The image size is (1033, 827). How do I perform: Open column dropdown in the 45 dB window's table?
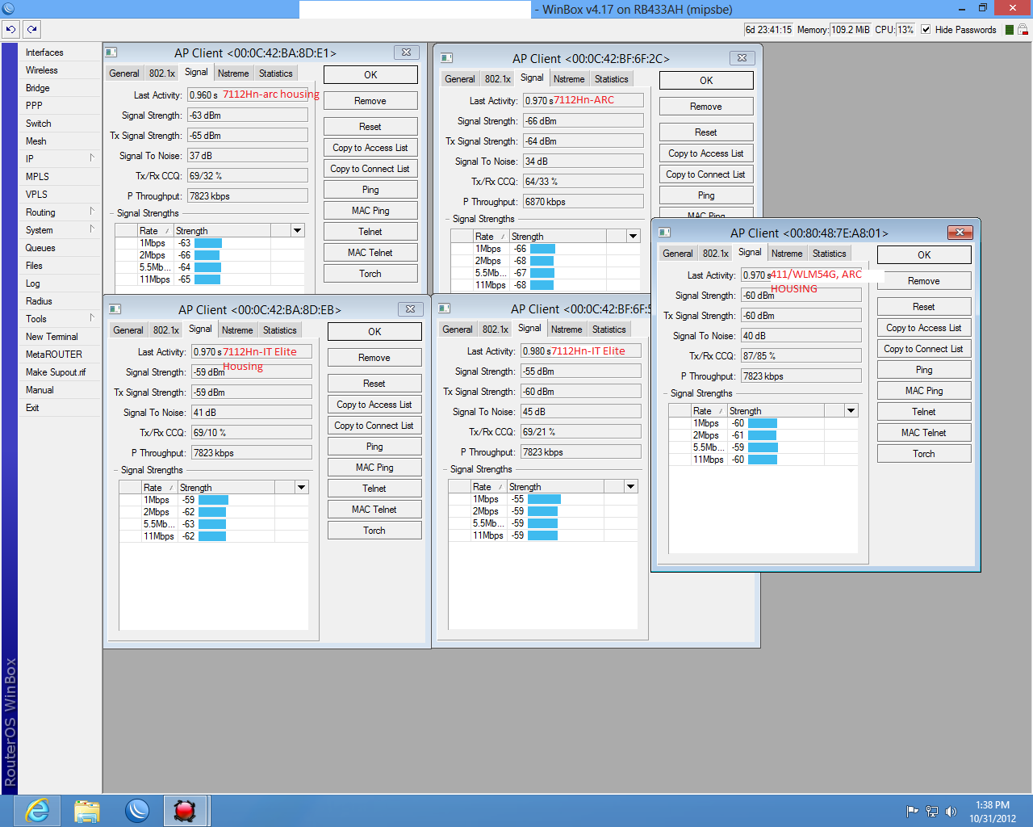tap(631, 487)
